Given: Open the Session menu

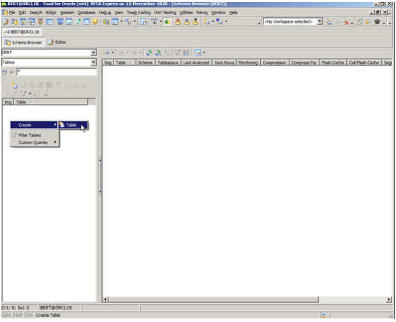Looking at the screenshot, I should [67, 13].
